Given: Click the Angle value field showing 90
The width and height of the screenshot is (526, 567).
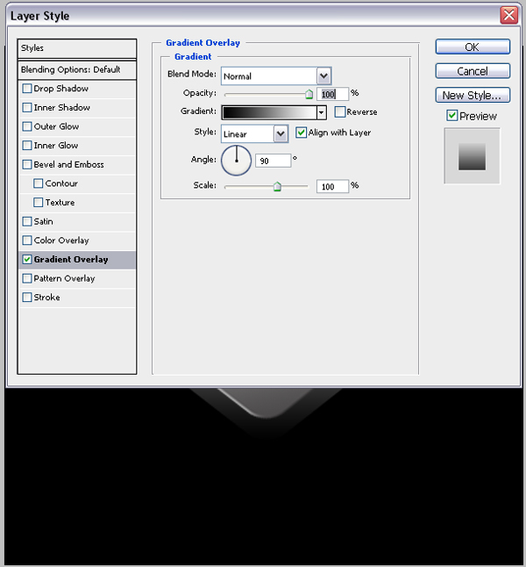Looking at the screenshot, I should tap(274, 161).
